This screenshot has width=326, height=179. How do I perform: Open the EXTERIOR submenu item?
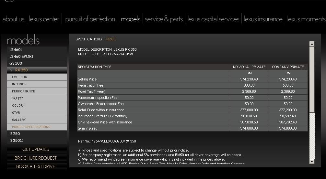(x=20, y=77)
